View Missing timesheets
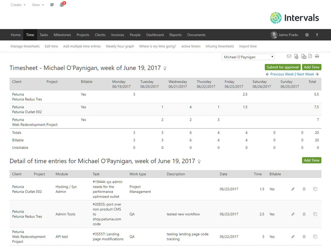Image resolution: width=331 pixels, height=246 pixels. point(220,46)
